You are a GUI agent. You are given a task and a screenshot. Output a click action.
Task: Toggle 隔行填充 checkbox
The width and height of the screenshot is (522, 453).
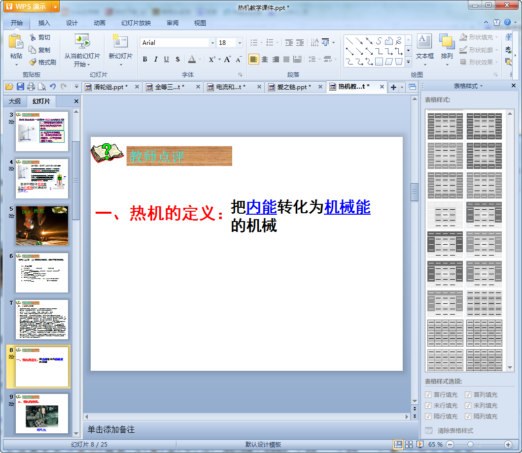tap(428, 417)
